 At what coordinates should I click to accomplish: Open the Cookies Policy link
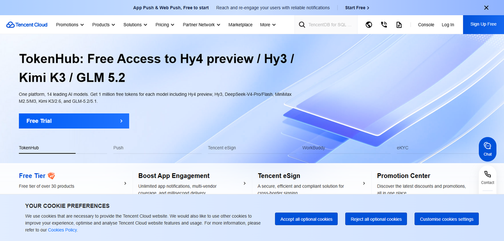click(x=63, y=230)
